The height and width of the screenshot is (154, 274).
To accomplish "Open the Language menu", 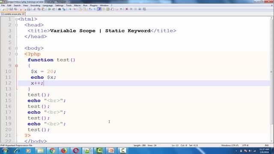I will click(48, 6).
